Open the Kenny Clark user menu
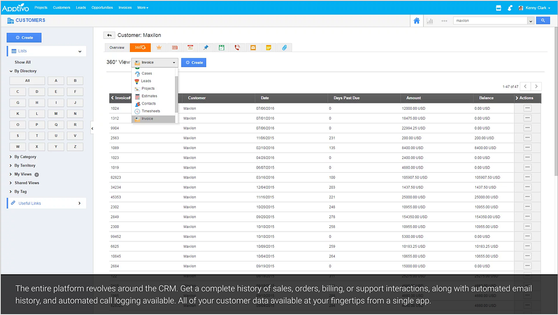 [534, 8]
